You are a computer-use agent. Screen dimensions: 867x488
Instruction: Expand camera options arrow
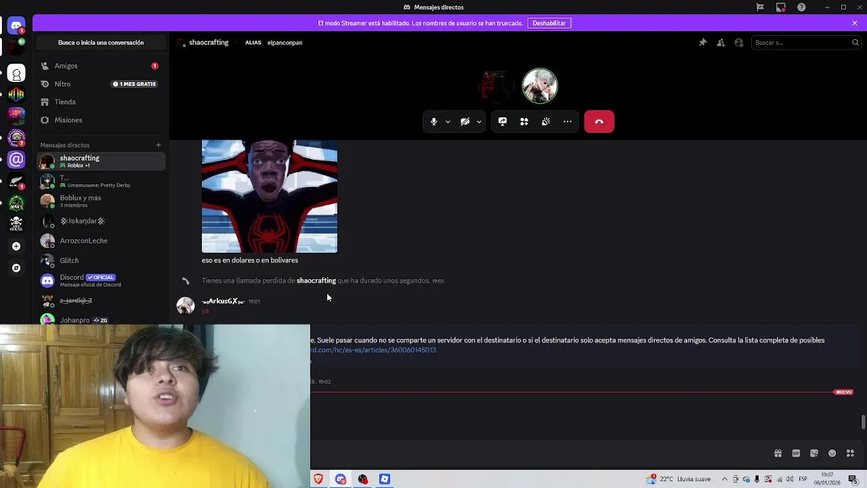click(479, 122)
